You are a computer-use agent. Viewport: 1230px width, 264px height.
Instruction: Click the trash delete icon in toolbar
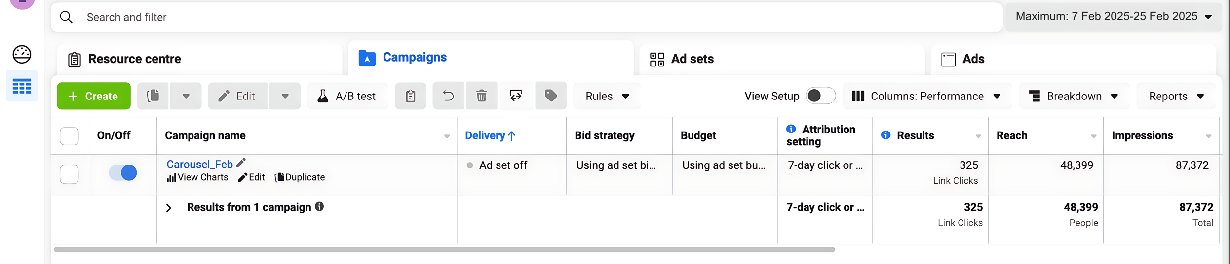[481, 96]
